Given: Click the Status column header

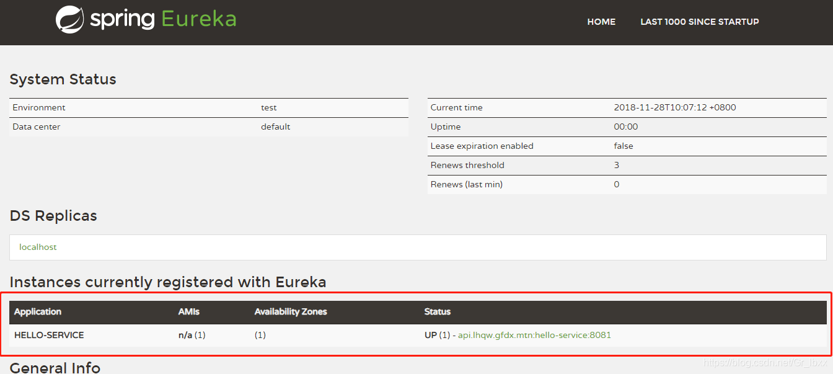Looking at the screenshot, I should coord(438,311).
